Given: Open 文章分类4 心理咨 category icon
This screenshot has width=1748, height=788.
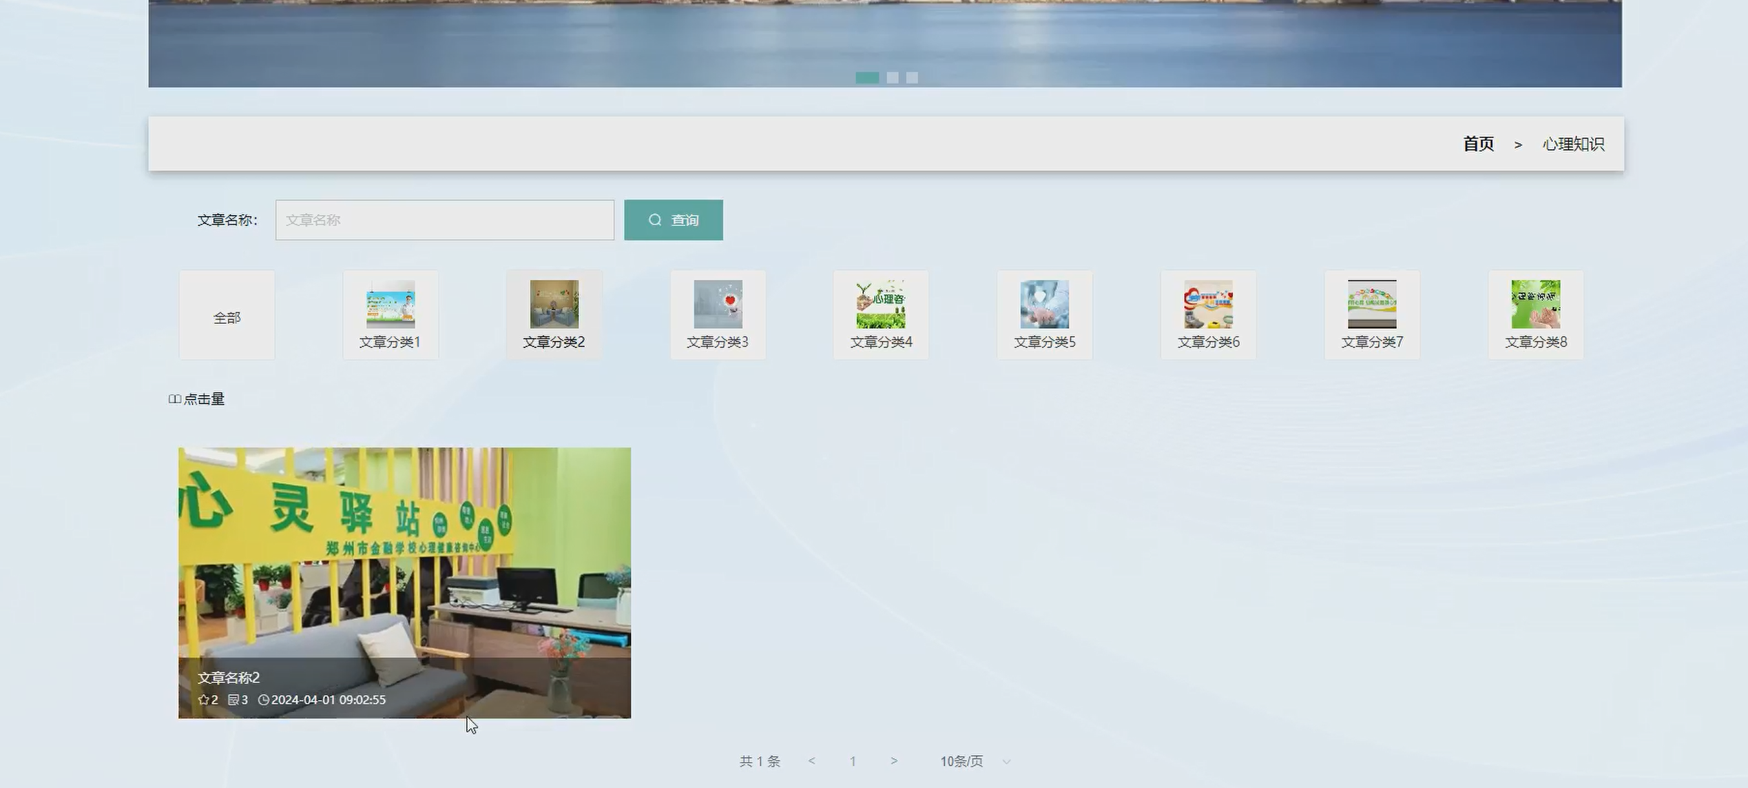Looking at the screenshot, I should tap(881, 305).
